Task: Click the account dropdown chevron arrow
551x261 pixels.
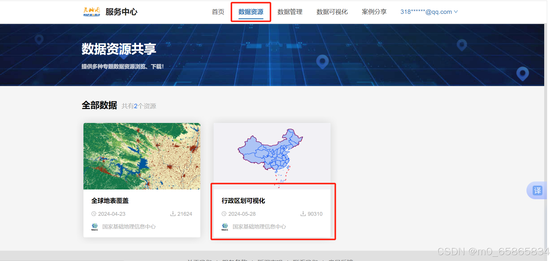Action: (456, 12)
